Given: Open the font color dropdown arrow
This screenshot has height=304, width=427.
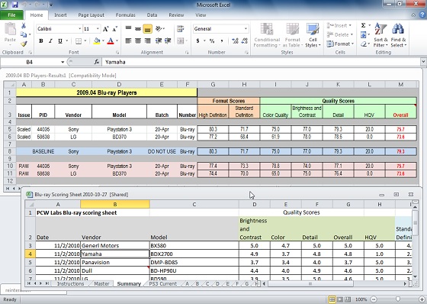Looking at the screenshot, I should tap(117, 41).
